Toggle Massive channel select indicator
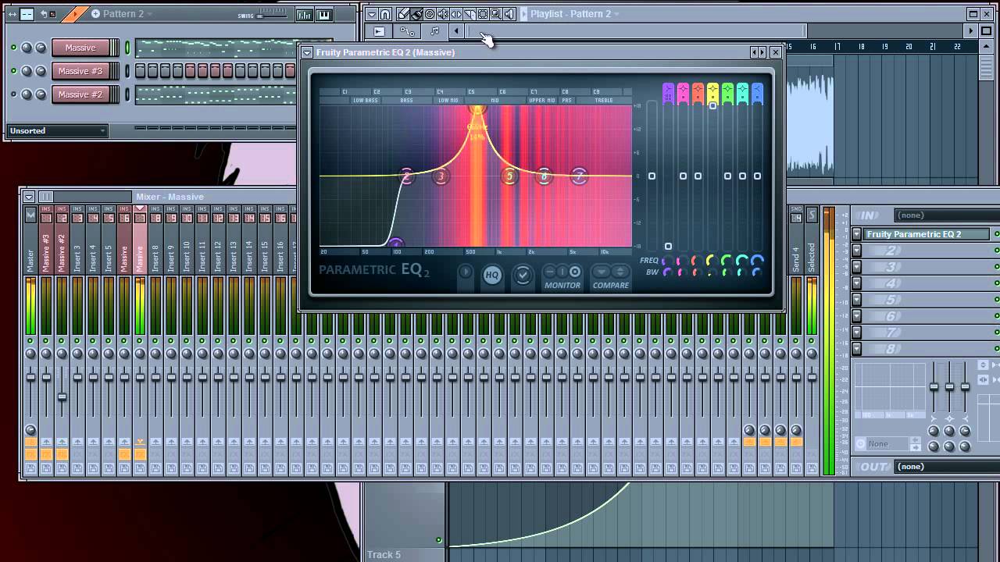This screenshot has height=562, width=1000. [x=127, y=48]
